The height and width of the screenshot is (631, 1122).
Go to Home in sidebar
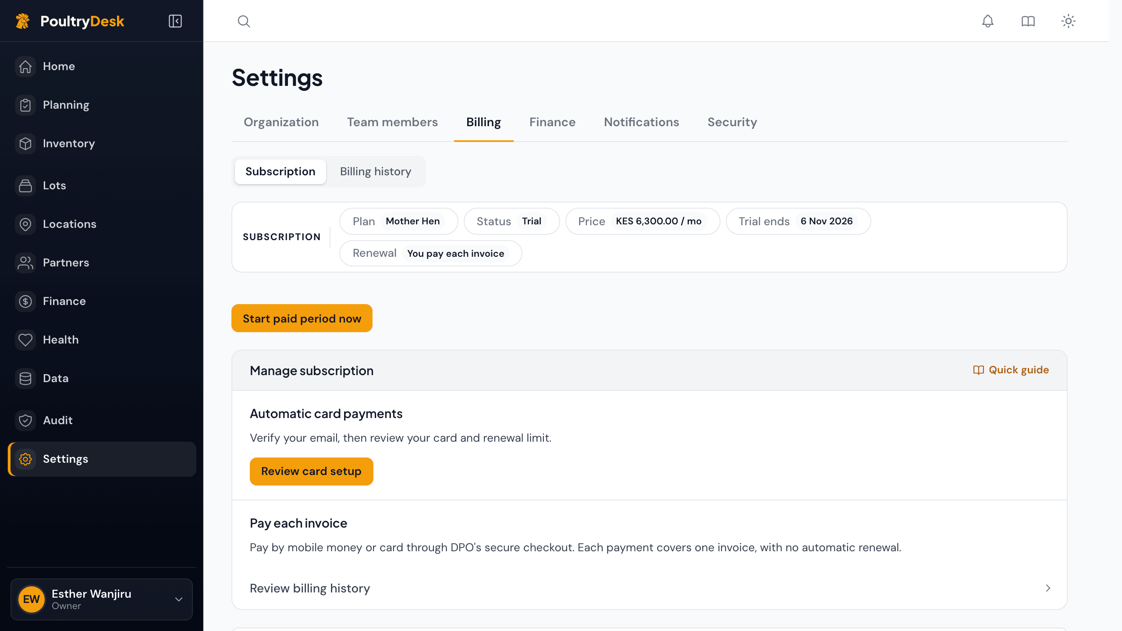click(x=102, y=67)
